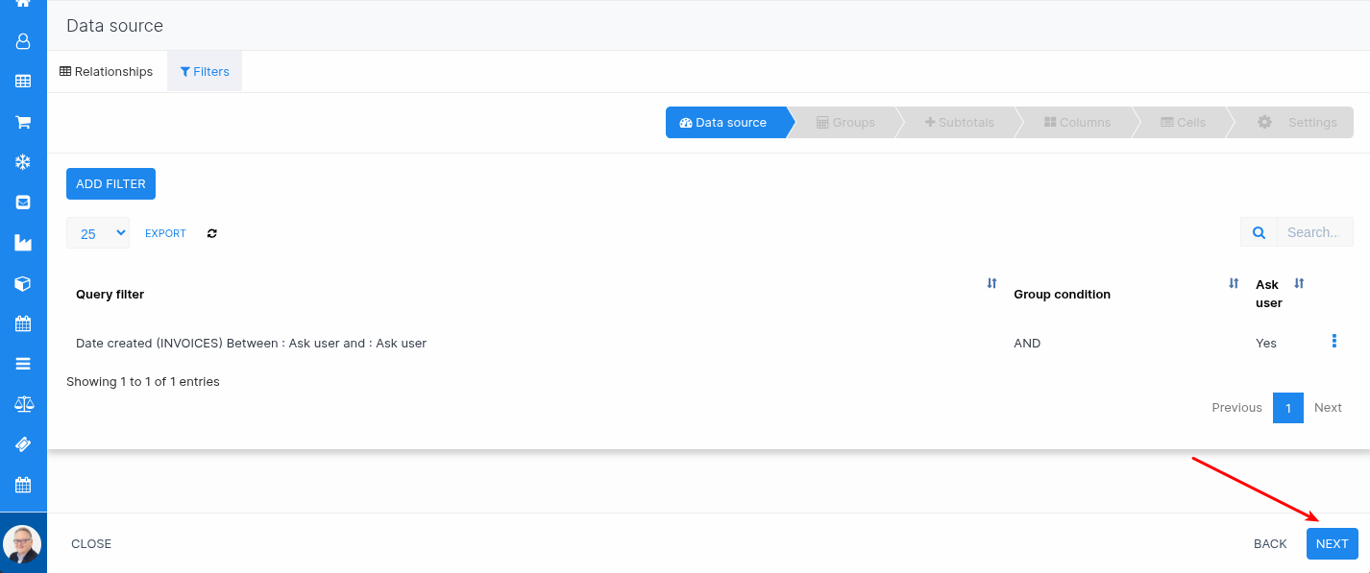Open the 25 entries-per-page dropdown
Viewport: 1370px width, 573px height.
(x=98, y=233)
